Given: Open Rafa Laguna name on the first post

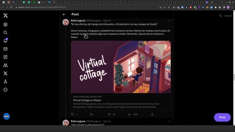Looking at the screenshot, I should point(78,21).
